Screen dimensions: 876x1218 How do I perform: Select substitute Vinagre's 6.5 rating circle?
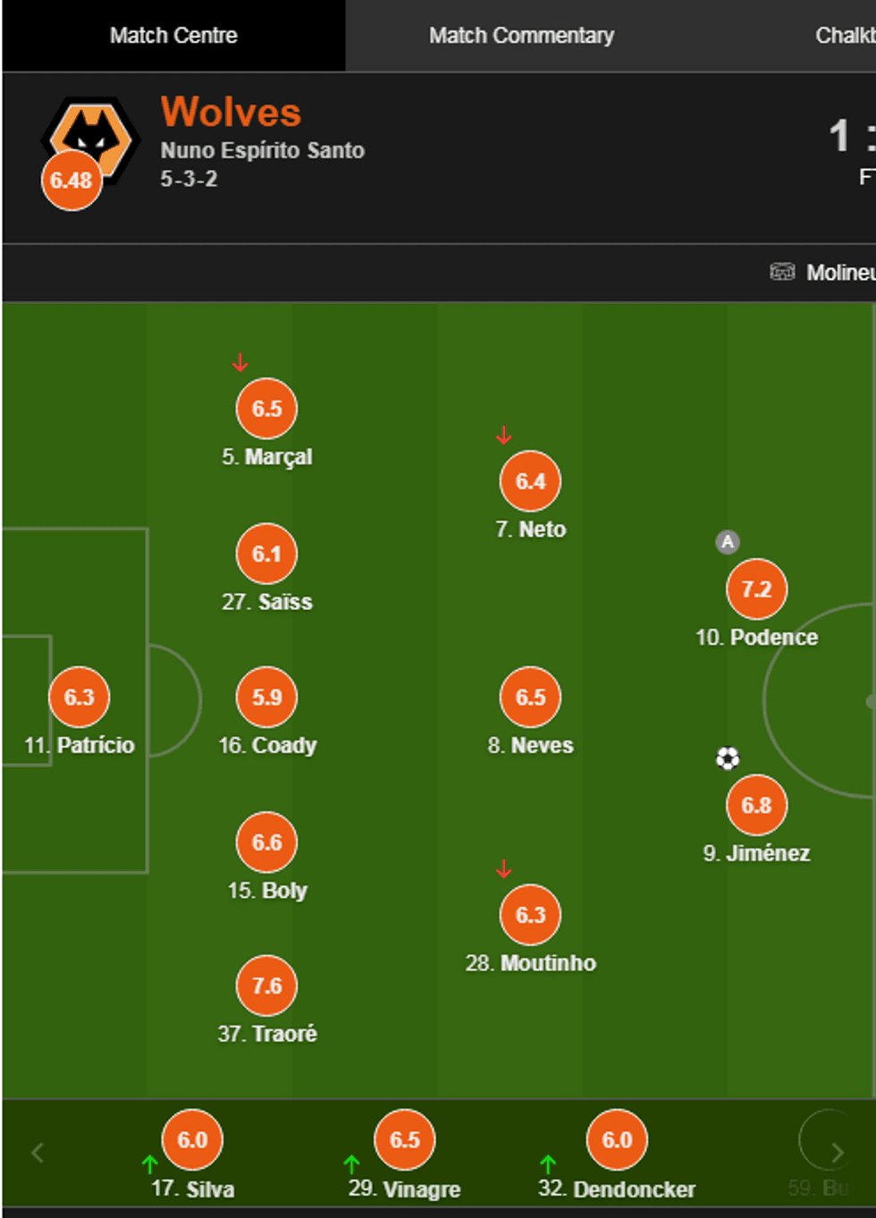[404, 1140]
